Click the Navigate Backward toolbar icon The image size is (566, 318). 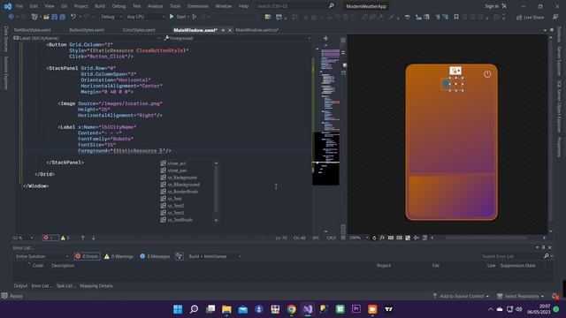pyautogui.click(x=11, y=17)
